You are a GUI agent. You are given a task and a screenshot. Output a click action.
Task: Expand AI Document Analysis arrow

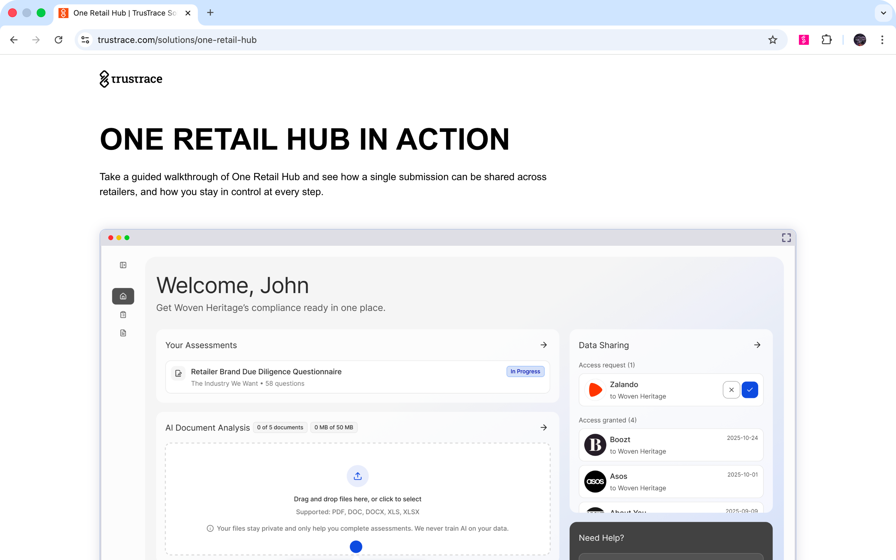click(544, 427)
